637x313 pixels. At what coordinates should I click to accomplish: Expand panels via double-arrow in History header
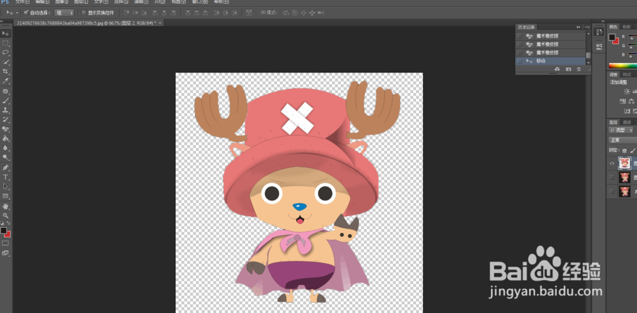click(x=578, y=27)
